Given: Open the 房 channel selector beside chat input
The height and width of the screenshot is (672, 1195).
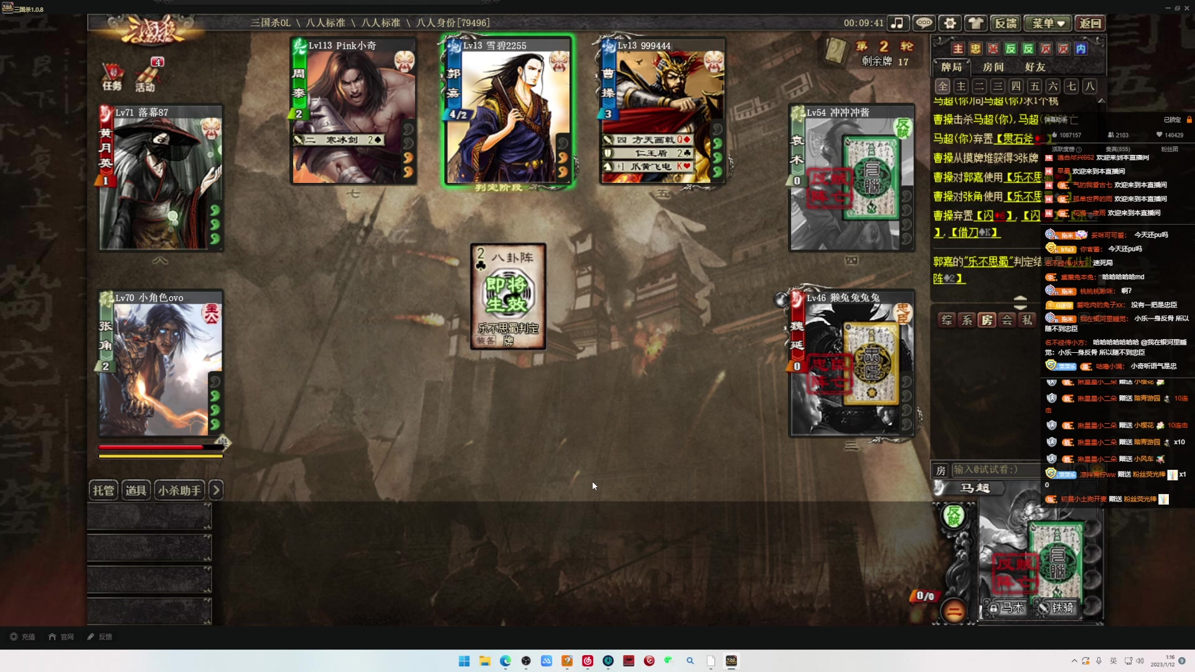Looking at the screenshot, I should (940, 470).
